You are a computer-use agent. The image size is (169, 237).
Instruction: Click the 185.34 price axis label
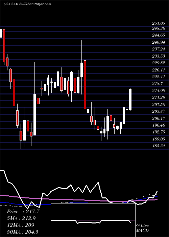tap(158, 146)
